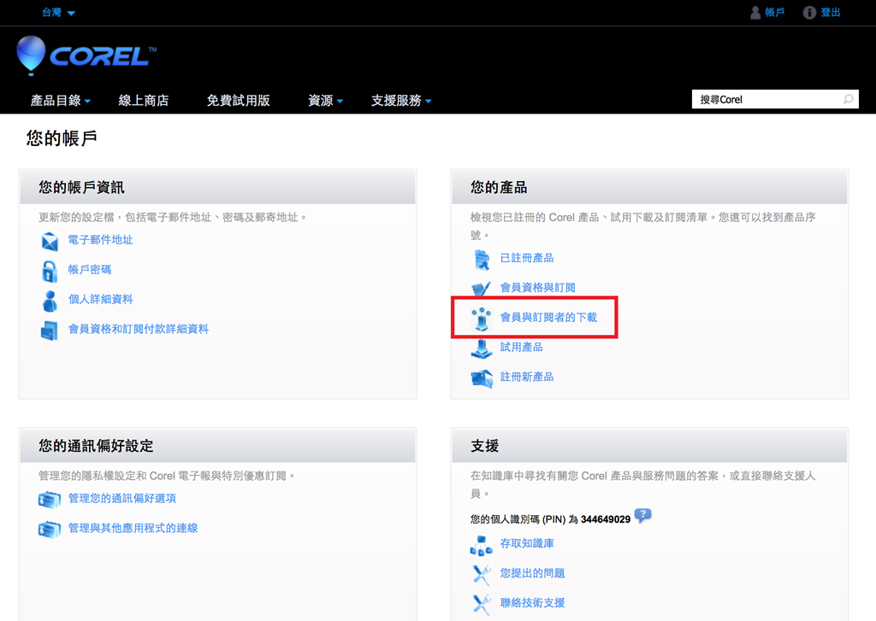The width and height of the screenshot is (876, 621).
Task: Click the magnifier search icon
Action: tap(848, 99)
